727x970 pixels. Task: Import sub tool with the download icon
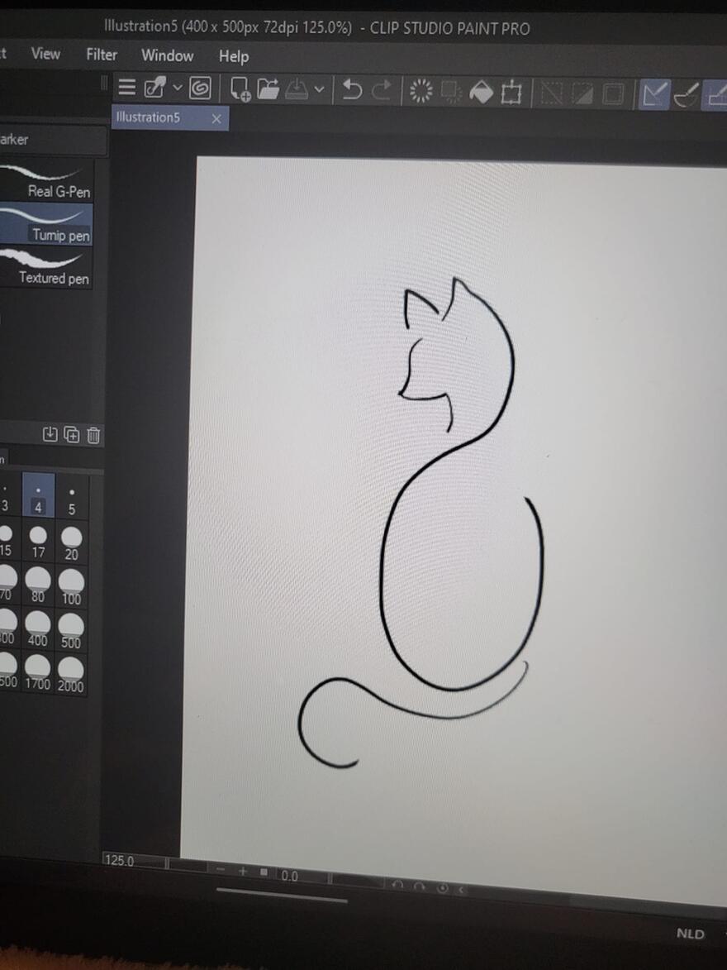click(x=50, y=434)
